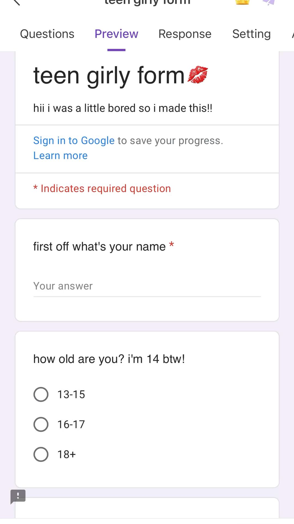
Task: Select the 13-15 age option
Action: point(41,394)
